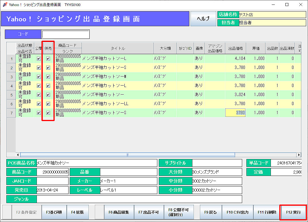Delete row with F11 行削除 button
This screenshot has width=308, height=222.
point(267,212)
